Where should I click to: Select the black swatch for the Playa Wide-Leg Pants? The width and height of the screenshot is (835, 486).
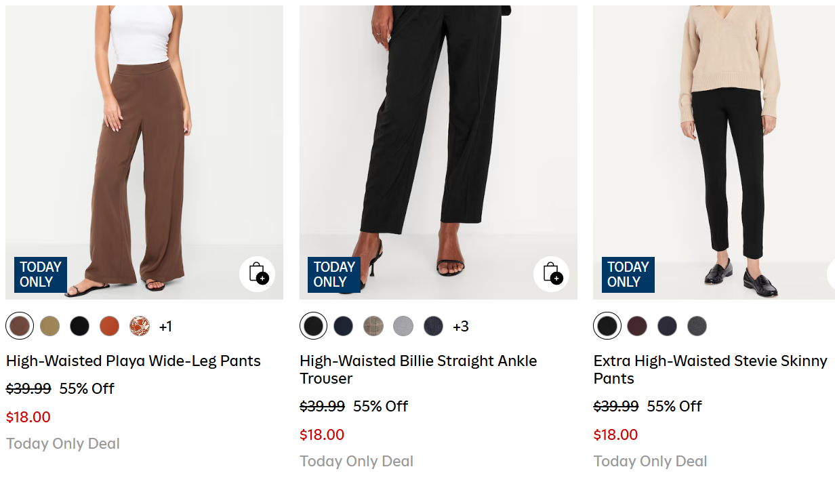(x=79, y=325)
